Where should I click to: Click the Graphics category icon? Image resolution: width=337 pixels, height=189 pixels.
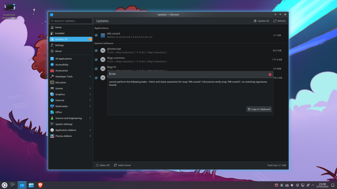tap(52, 94)
